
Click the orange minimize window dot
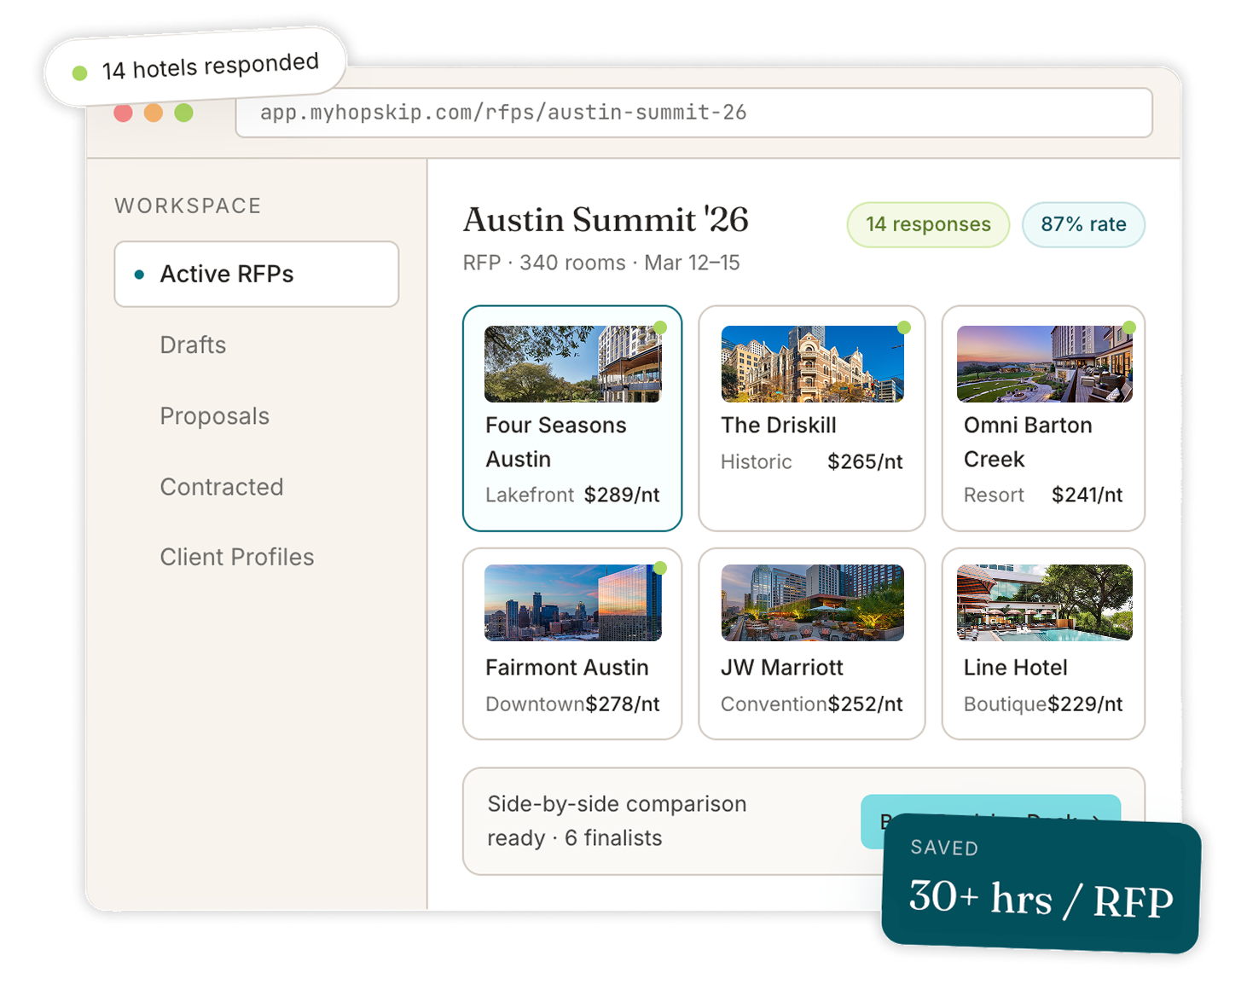pos(154,113)
